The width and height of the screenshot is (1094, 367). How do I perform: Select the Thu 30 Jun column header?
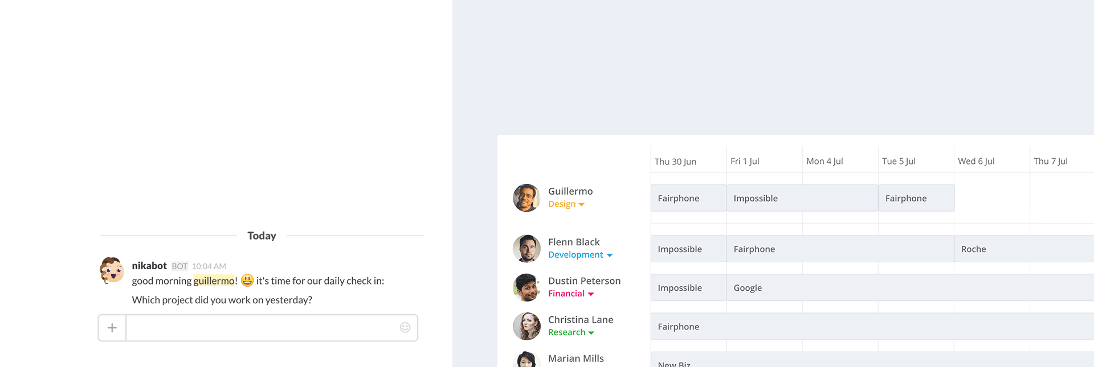coord(676,162)
